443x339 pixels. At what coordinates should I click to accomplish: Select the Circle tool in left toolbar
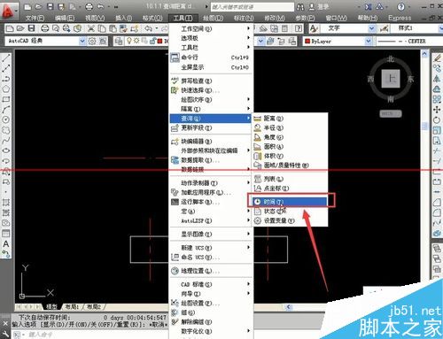[x=6, y=119]
